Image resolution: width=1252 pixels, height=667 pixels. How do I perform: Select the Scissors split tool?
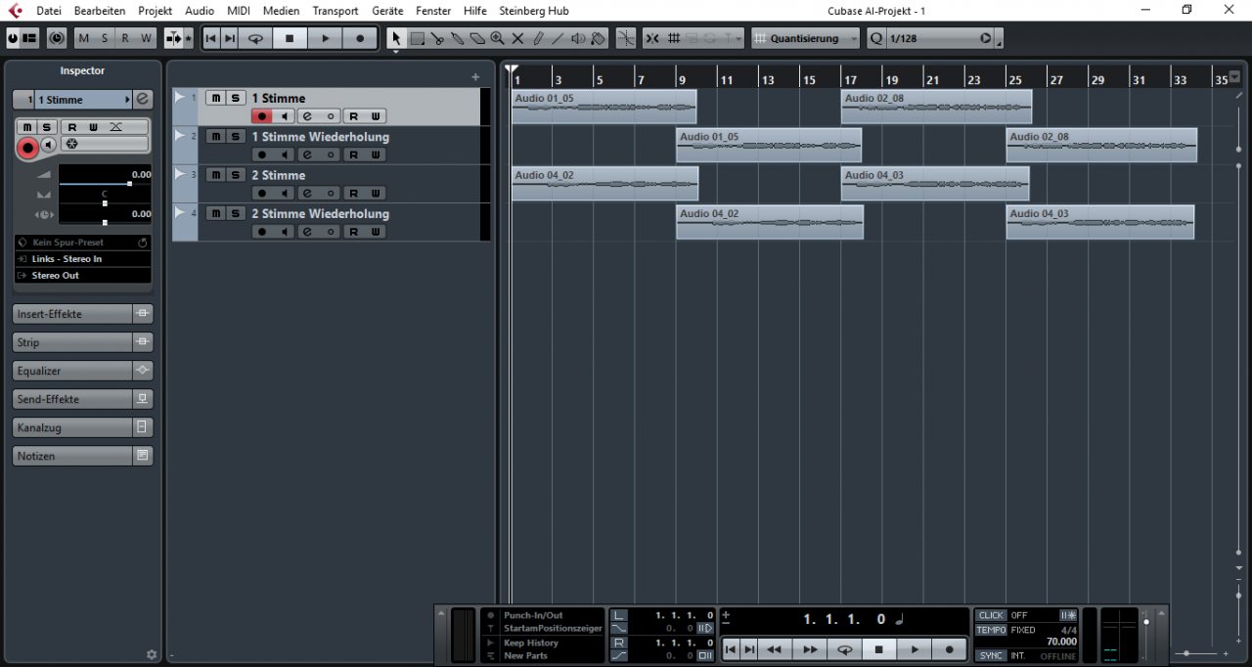[437, 38]
